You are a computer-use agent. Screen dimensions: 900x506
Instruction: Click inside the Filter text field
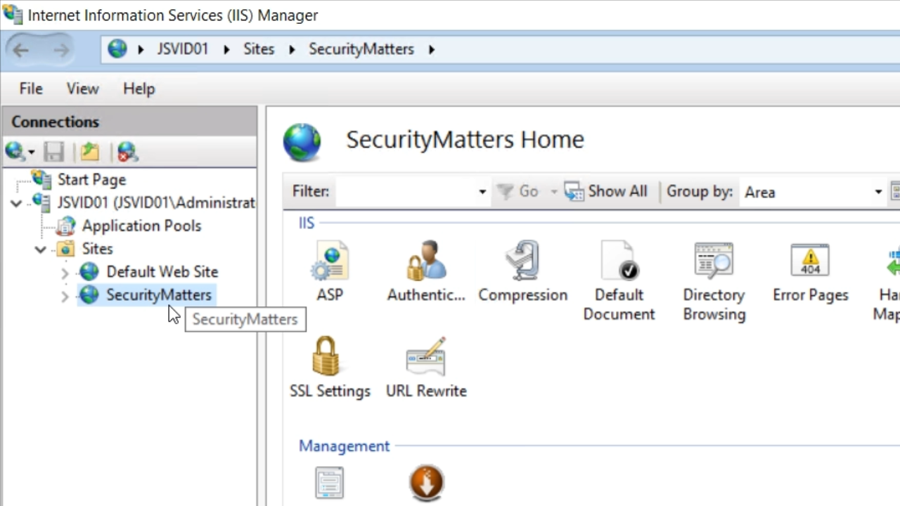coord(404,192)
